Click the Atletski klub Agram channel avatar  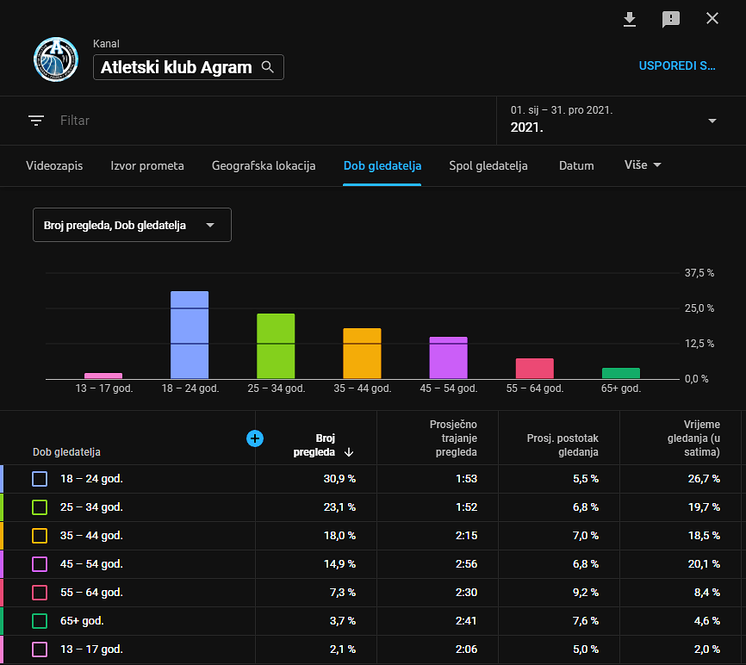[x=56, y=60]
